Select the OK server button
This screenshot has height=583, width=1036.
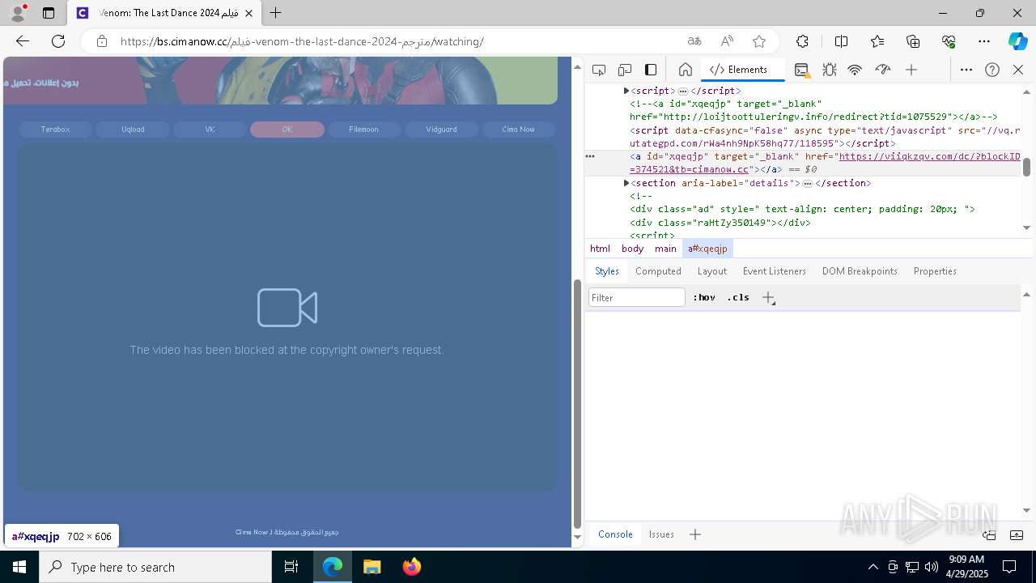(287, 130)
